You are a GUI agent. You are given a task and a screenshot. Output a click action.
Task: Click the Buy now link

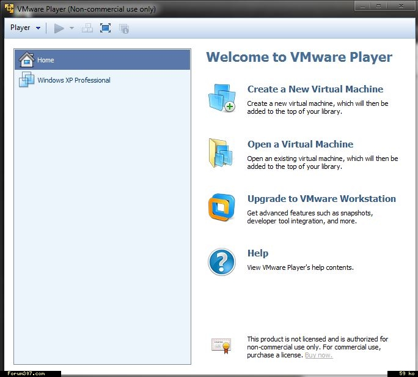318,355
